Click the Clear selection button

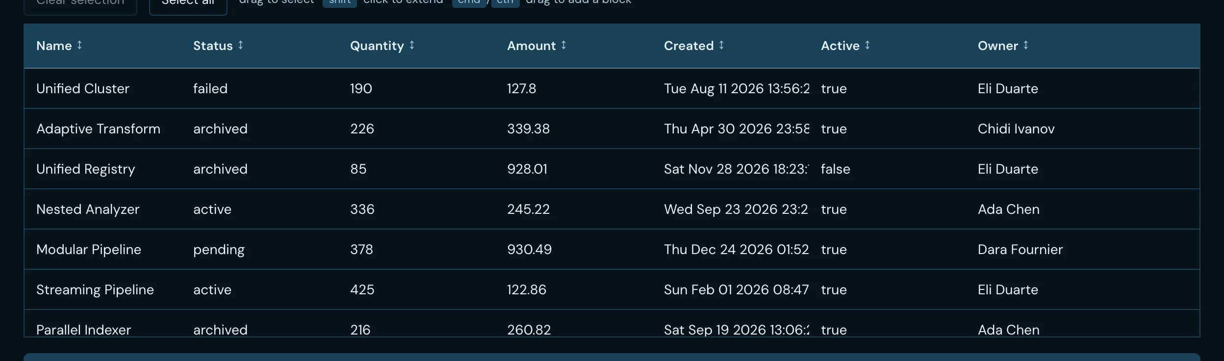[80, 4]
